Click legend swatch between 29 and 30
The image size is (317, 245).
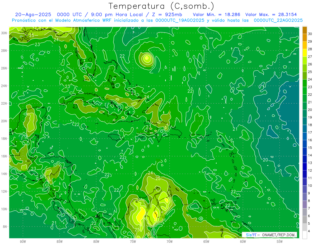[x=305, y=38]
